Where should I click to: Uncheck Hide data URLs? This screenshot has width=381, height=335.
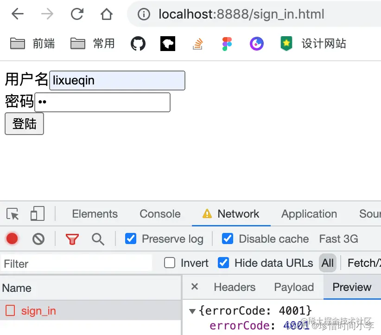[x=223, y=263]
